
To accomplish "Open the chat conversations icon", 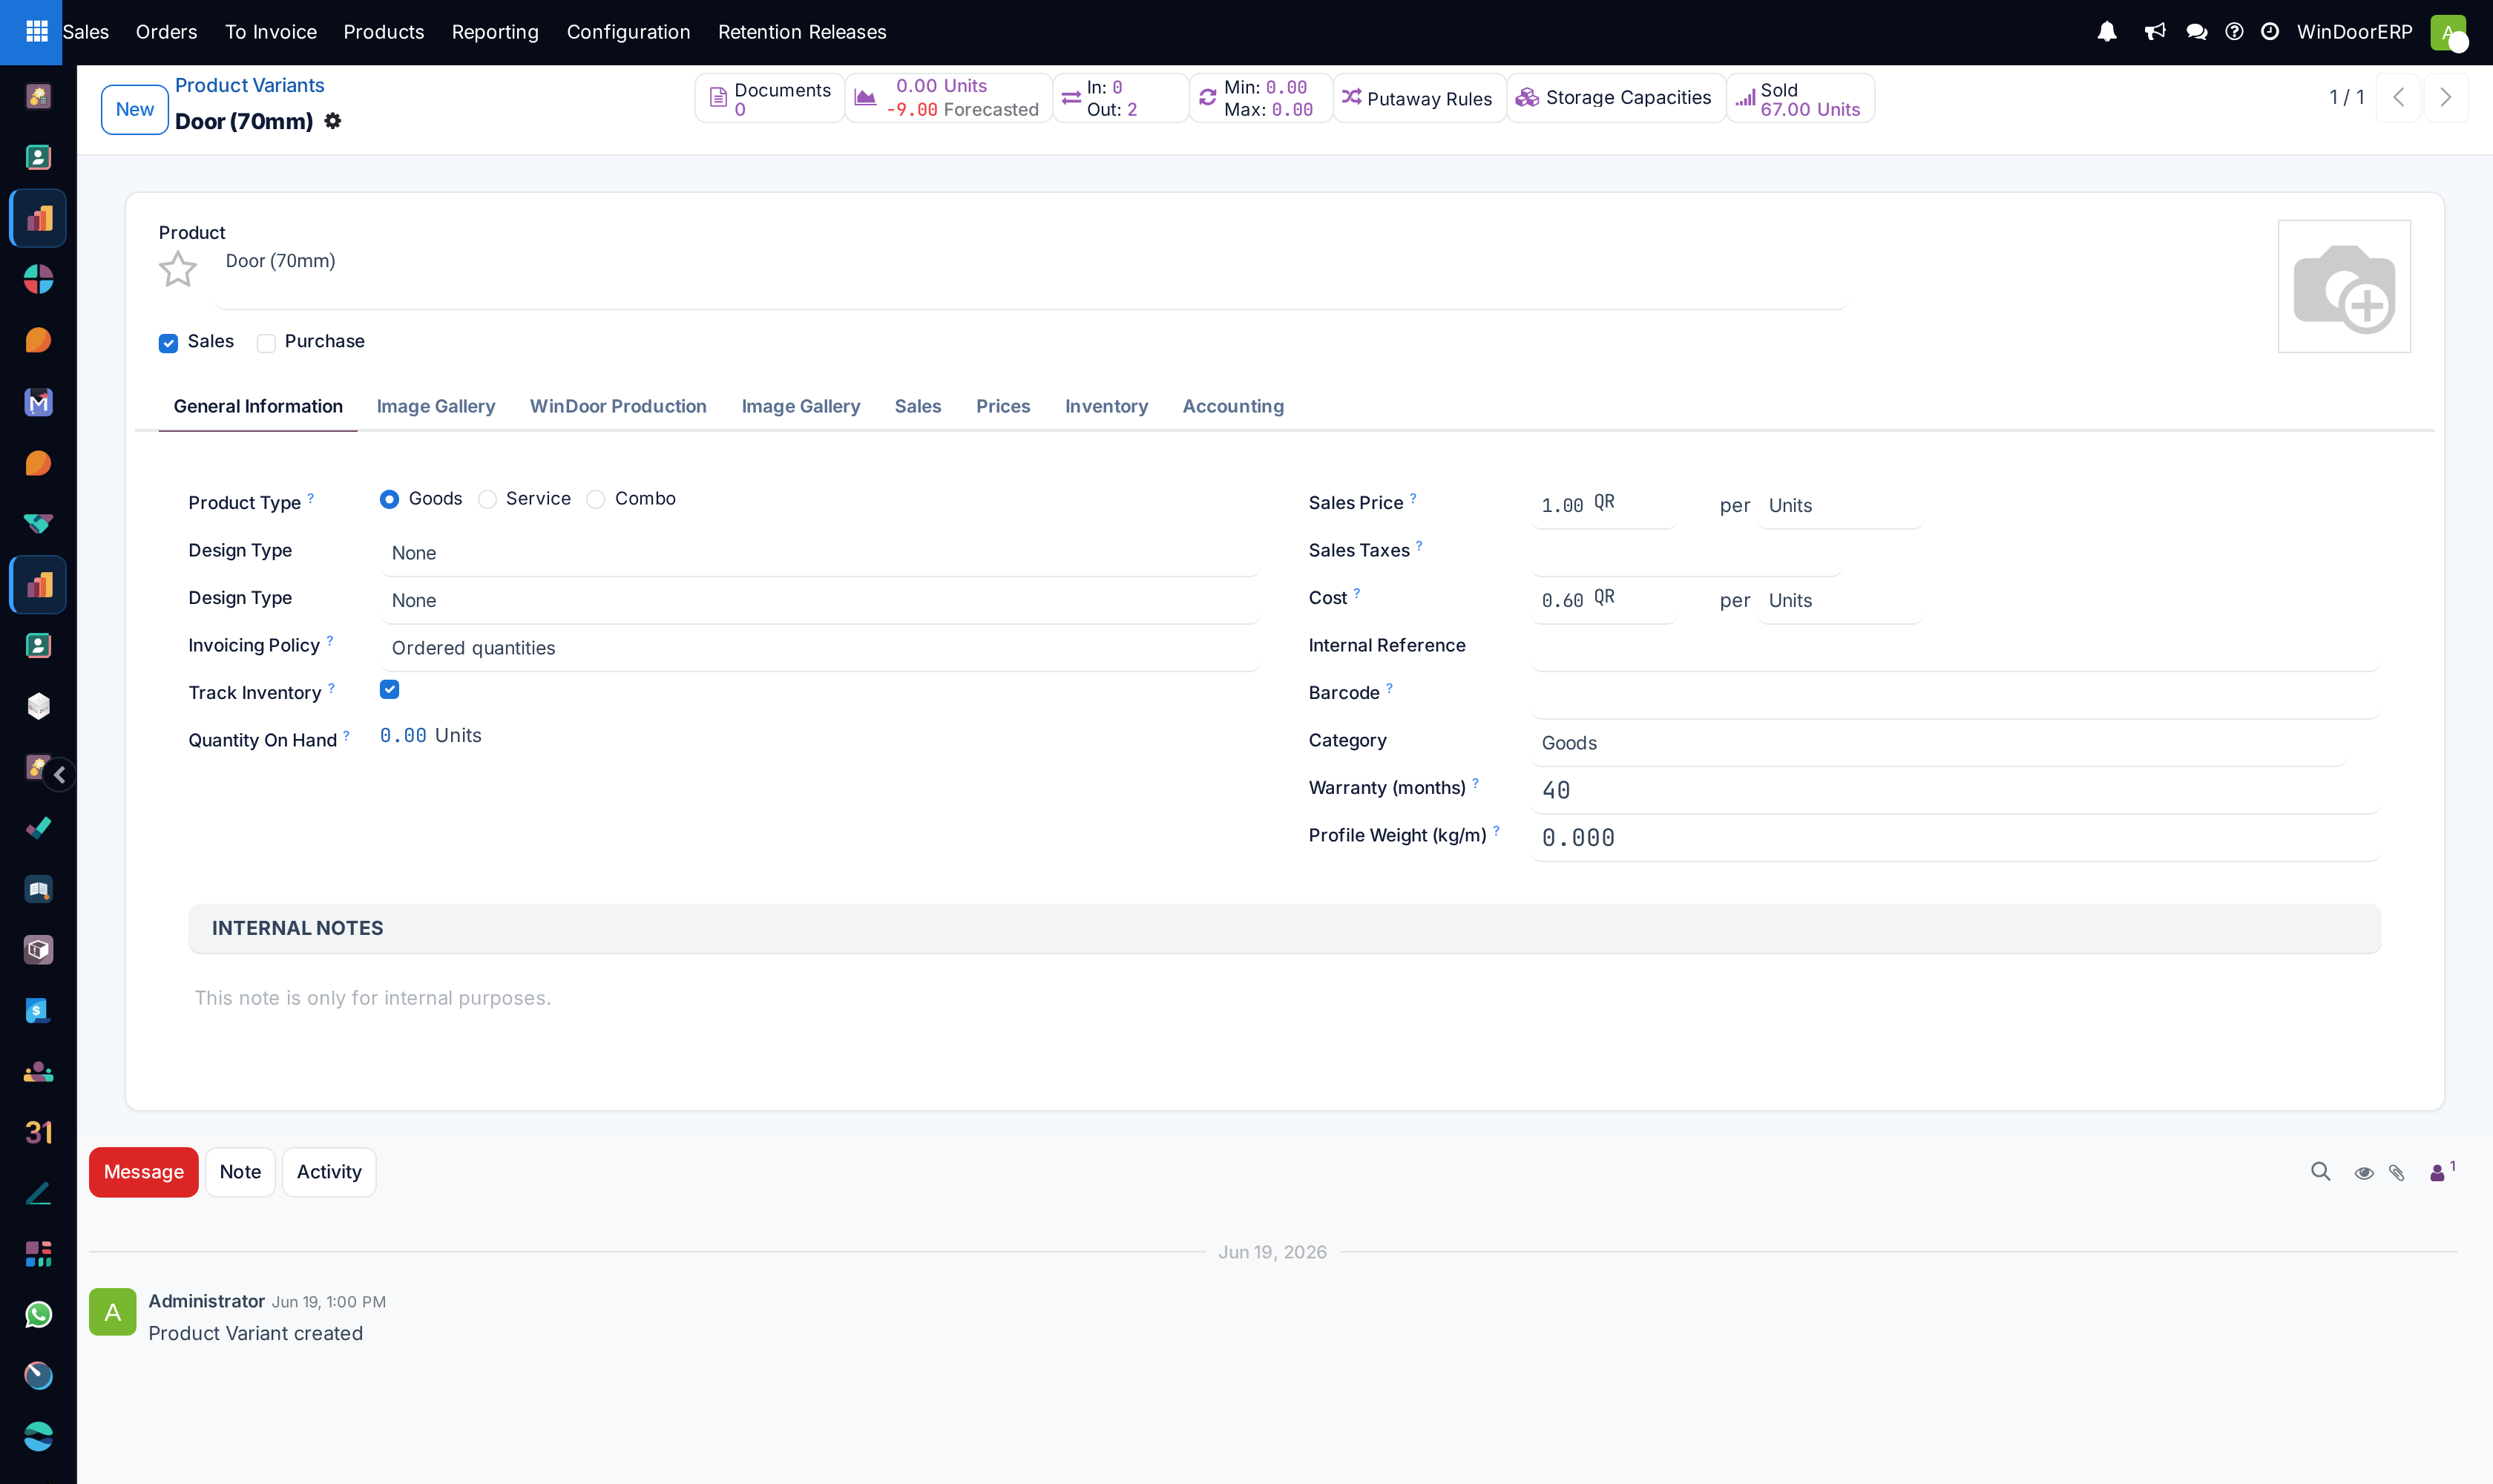I will click(2196, 32).
